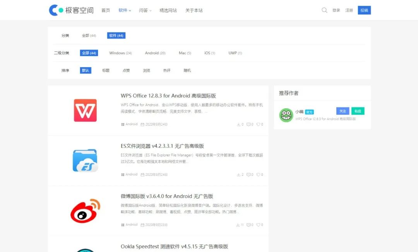Select the 软件 (44) category filter

coord(116,36)
